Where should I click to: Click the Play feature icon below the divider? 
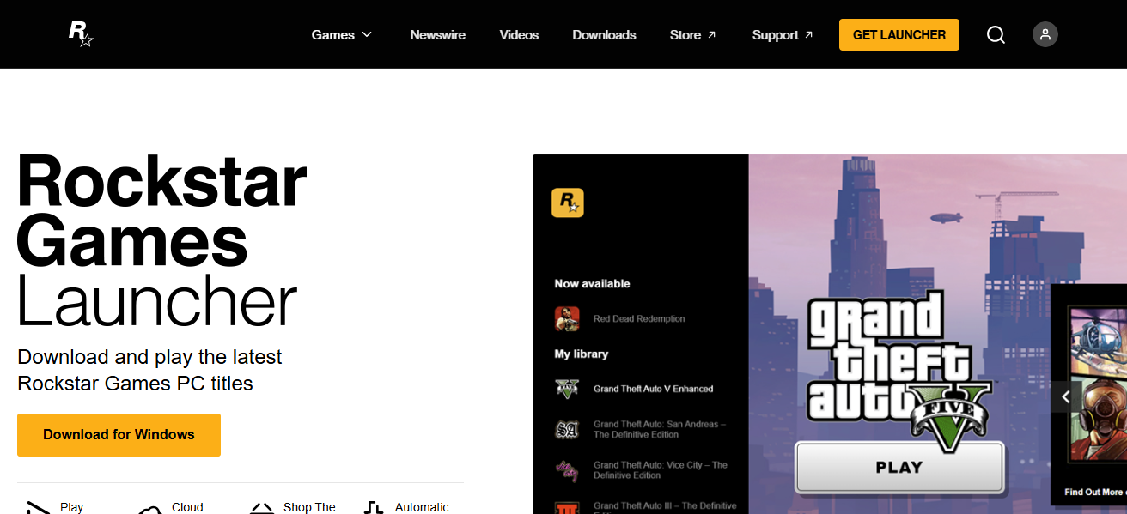[x=39, y=507]
